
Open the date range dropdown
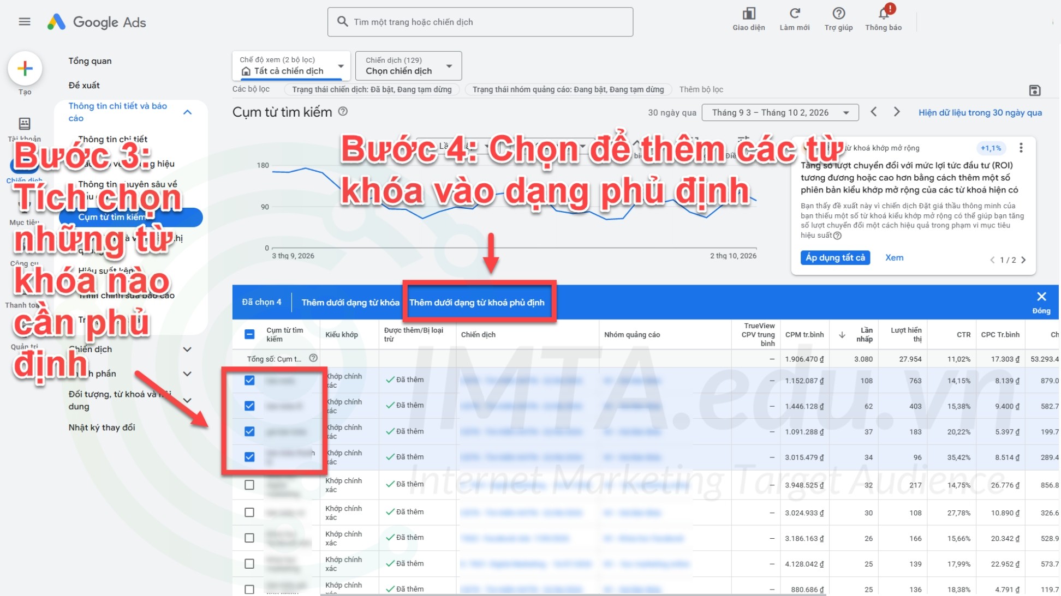point(780,112)
